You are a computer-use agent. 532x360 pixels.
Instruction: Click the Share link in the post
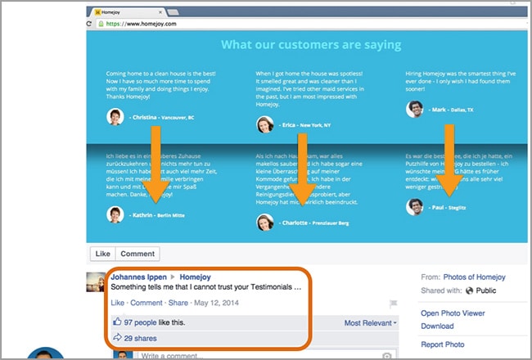[178, 303]
